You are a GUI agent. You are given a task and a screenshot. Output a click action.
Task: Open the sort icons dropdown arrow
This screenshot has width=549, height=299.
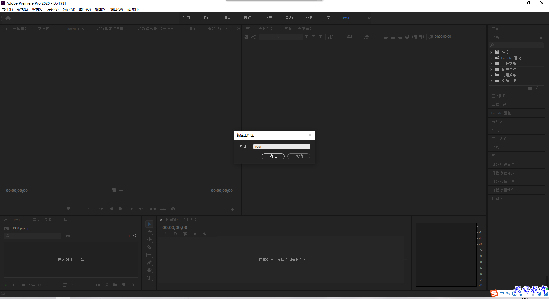pos(72,285)
